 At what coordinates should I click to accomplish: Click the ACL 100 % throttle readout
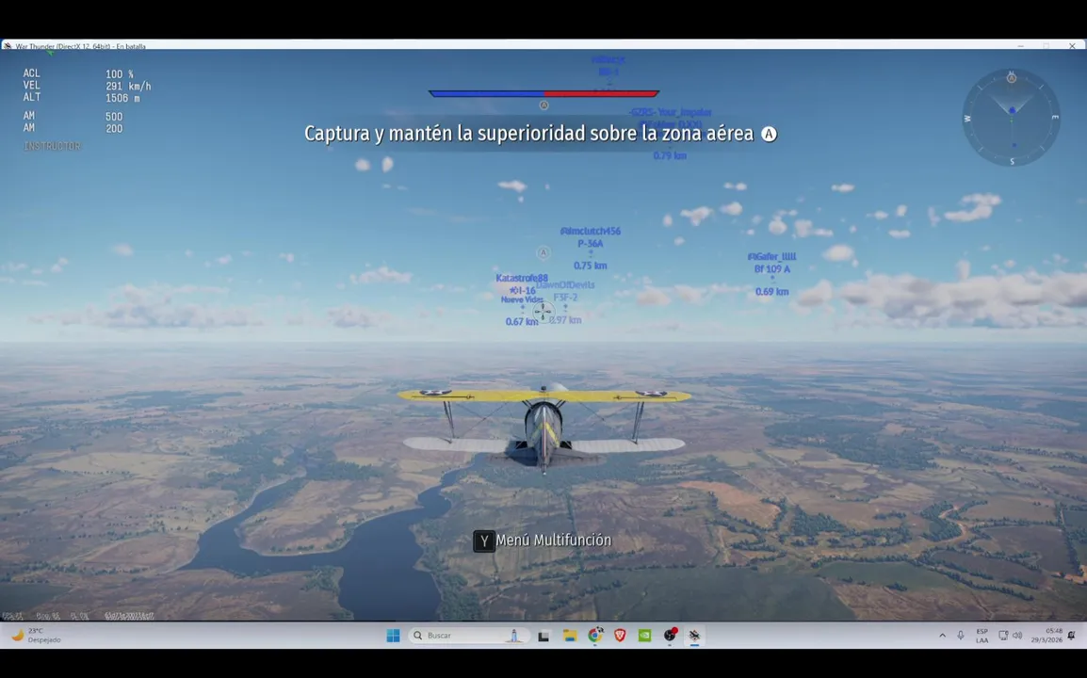[x=78, y=73]
